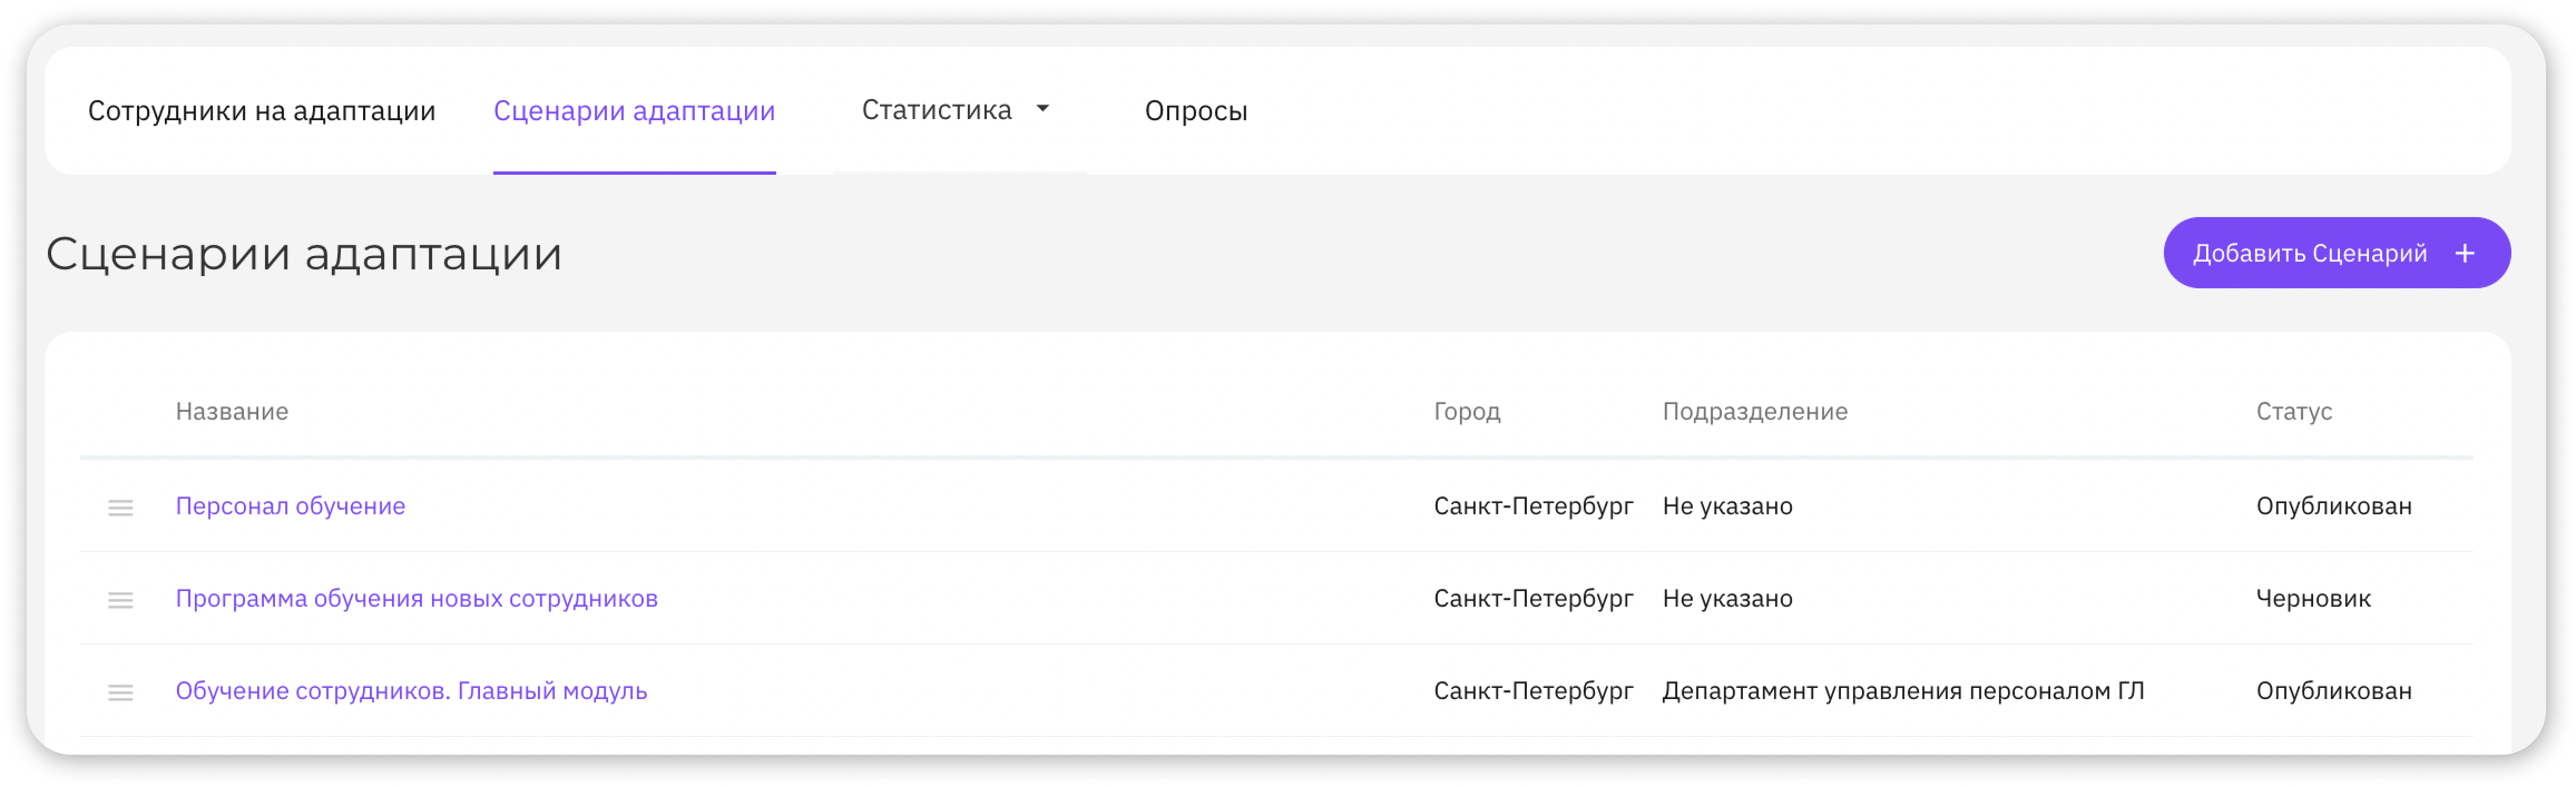Open Сотрудники на адаптации tab
Image resolution: width=2576 pixels, height=787 pixels.
(261, 111)
